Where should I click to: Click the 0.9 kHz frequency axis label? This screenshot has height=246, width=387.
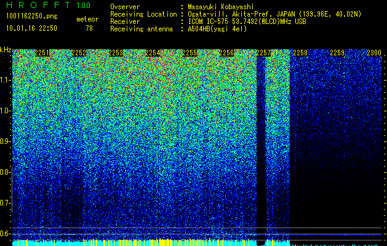5,141
